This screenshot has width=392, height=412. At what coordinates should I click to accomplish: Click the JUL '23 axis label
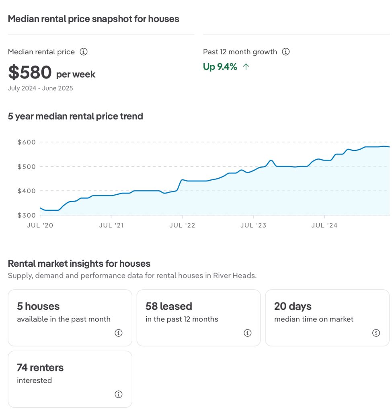coord(253,225)
